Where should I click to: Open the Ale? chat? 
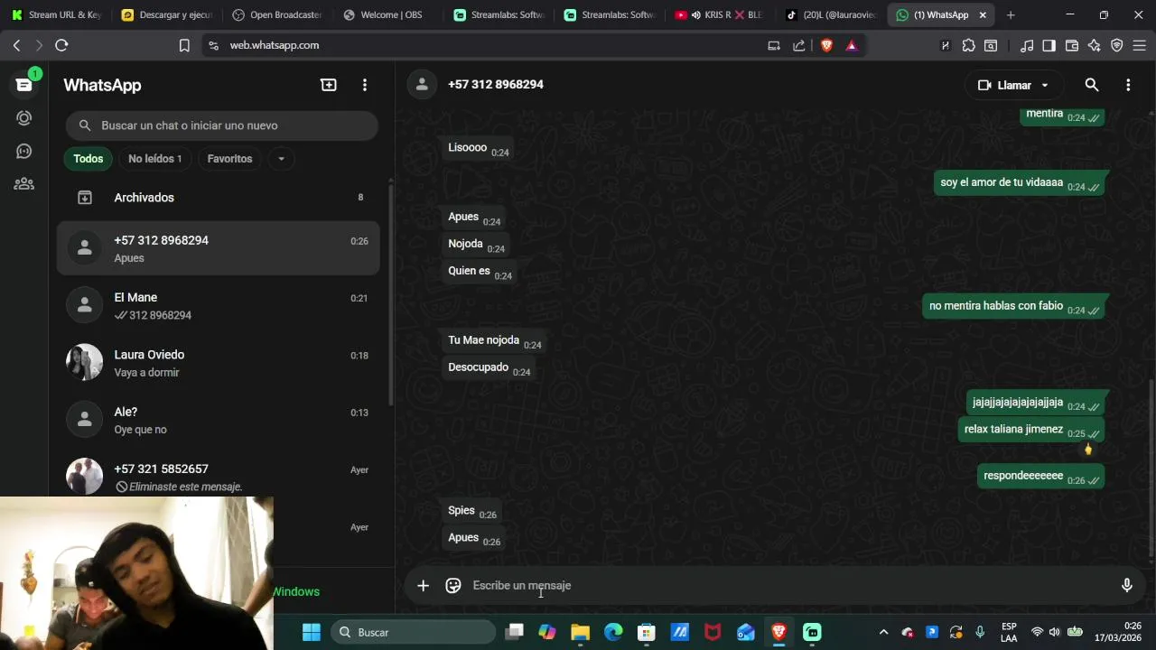[x=218, y=421]
